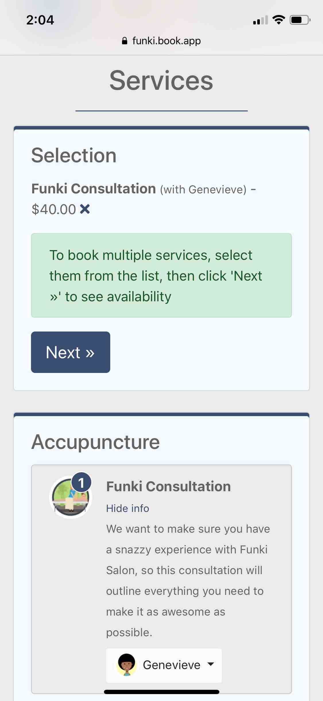
Task: Click the Hide info link
Action: click(127, 508)
